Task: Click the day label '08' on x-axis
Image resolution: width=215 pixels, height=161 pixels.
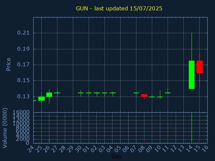Action: point(141,149)
